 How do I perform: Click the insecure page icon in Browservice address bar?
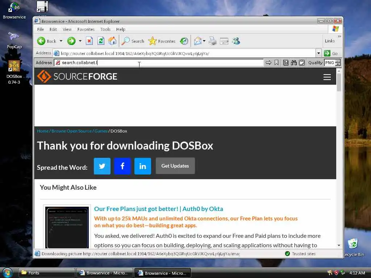pos(58,63)
